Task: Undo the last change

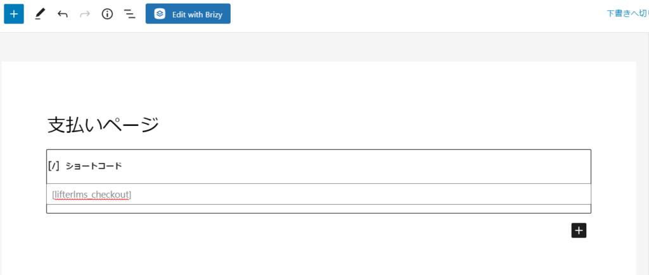Action: [x=63, y=14]
